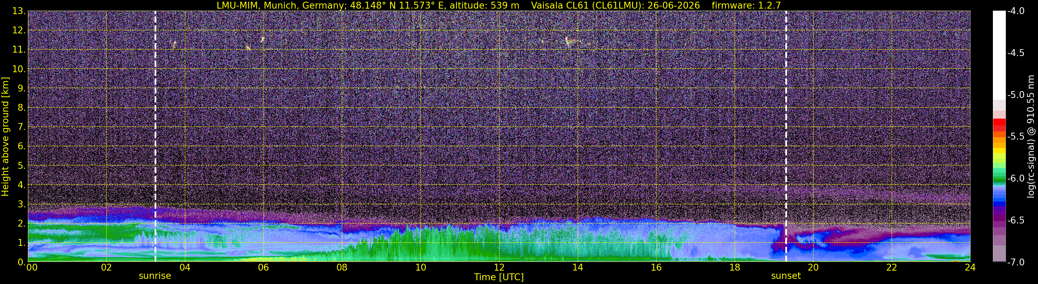Click the time tick label '20'

click(x=813, y=267)
